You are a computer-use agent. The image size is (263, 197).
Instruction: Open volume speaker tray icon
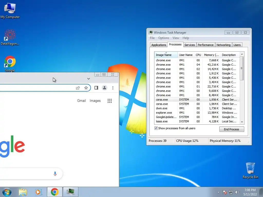pyautogui.click(x=237, y=192)
